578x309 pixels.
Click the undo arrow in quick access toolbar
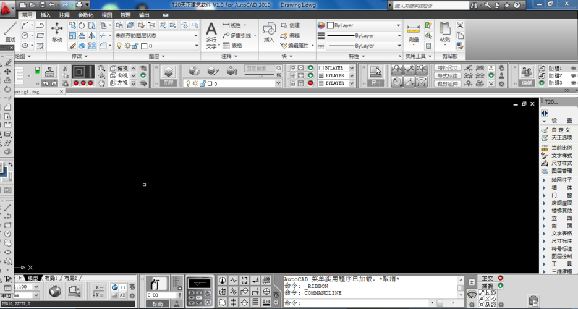pos(52,5)
